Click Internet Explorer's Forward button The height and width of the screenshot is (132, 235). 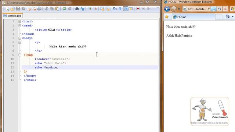pos(174,9)
